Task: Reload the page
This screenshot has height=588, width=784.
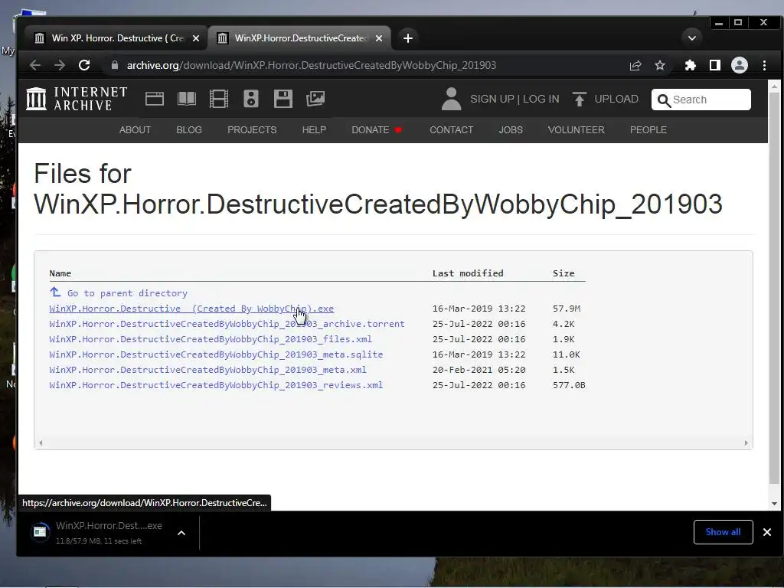Action: coord(84,65)
